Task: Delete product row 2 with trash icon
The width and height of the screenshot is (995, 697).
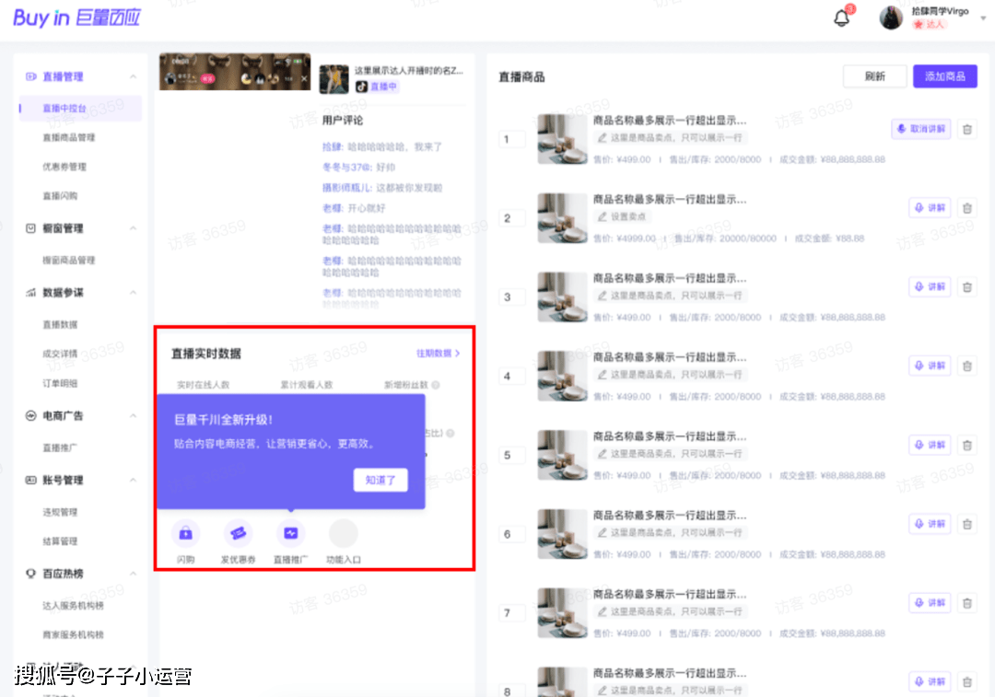Action: tap(967, 208)
